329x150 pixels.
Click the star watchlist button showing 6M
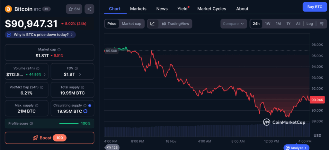pos(74,9)
